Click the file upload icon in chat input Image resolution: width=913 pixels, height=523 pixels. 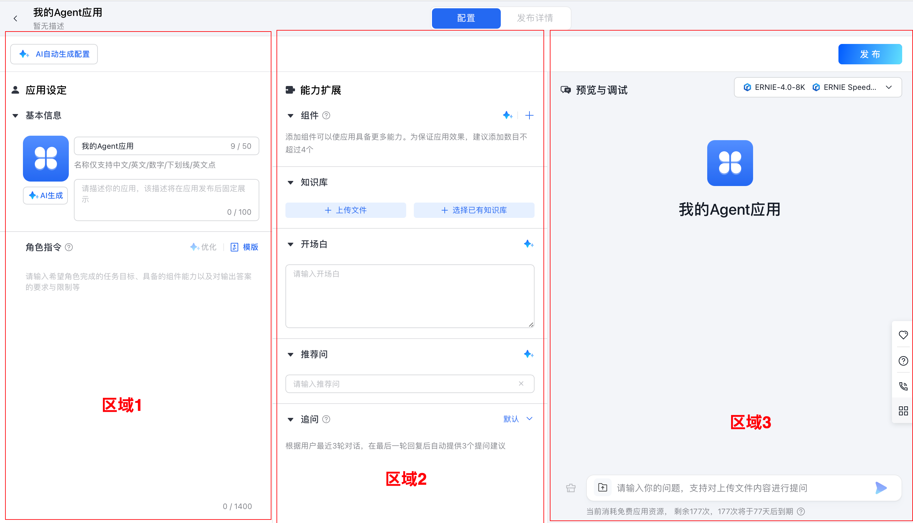click(x=602, y=487)
